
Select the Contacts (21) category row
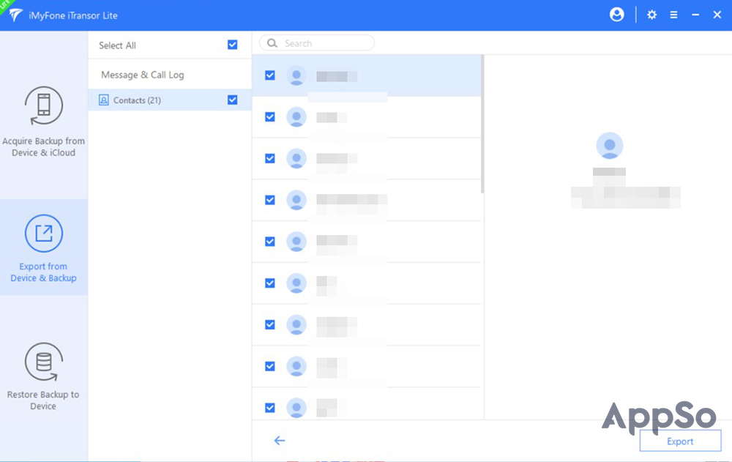click(170, 100)
